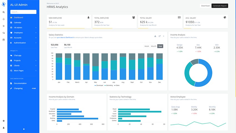This screenshot has height=133, width=236.
Task: Open the Calendar menu item
Action: (17, 23)
